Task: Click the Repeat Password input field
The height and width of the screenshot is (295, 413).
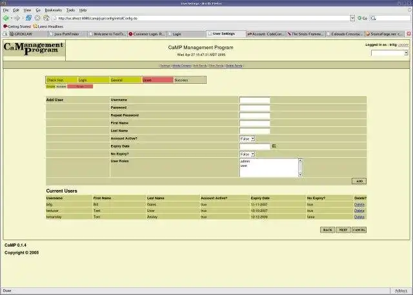Action: click(x=255, y=115)
